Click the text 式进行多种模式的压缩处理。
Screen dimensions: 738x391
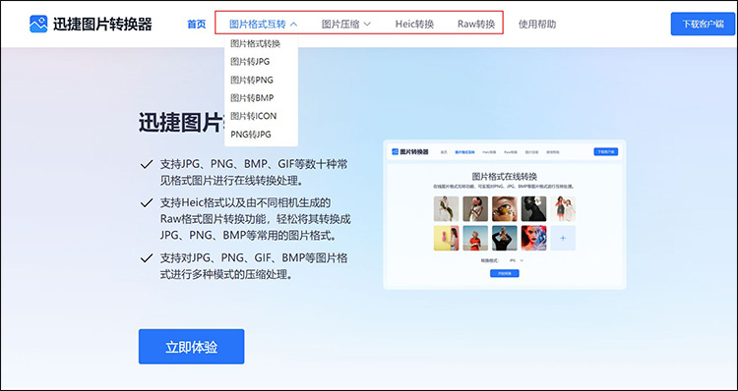point(226,275)
